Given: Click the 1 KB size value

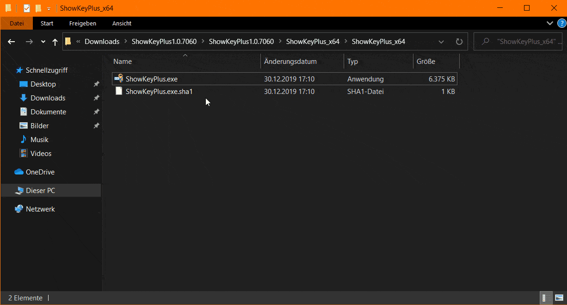Looking at the screenshot, I should coord(448,92).
